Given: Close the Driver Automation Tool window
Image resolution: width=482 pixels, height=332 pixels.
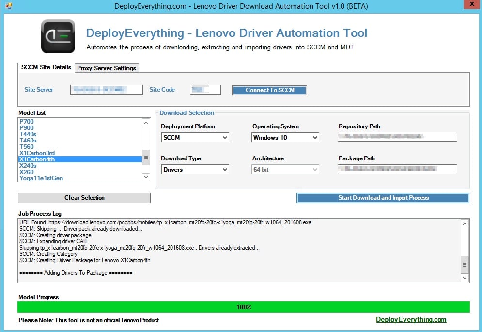Looking at the screenshot, I should tap(471, 5).
